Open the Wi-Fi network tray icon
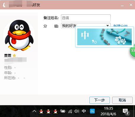Image resolution: width=135 pixels, height=117 pixels. 70,111
